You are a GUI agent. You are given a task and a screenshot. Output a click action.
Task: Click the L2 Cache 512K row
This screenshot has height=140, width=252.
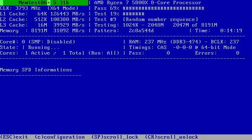click(42, 20)
